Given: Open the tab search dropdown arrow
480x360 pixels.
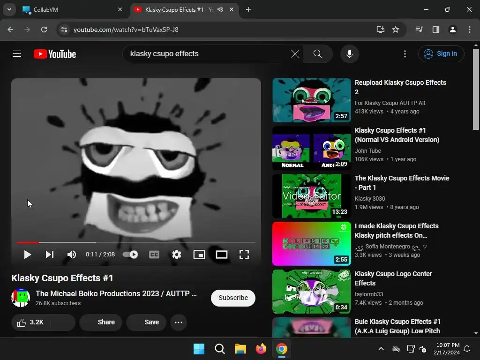Looking at the screenshot, I should coord(9,9).
